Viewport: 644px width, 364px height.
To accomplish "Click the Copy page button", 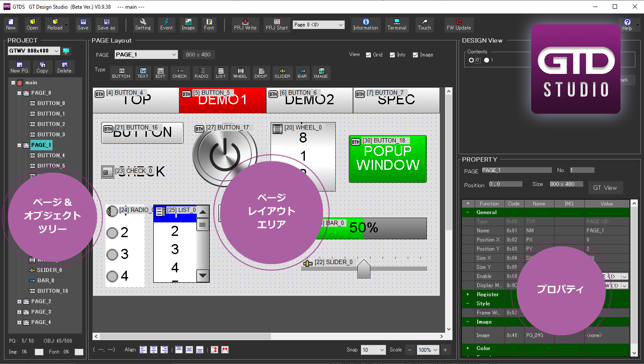I will coord(42,67).
